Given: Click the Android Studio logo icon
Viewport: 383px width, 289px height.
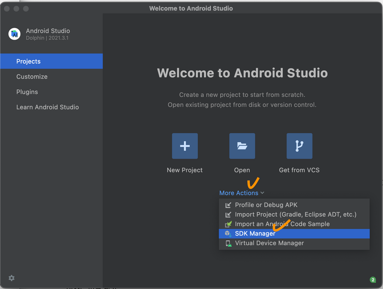Looking at the screenshot, I should point(14,34).
